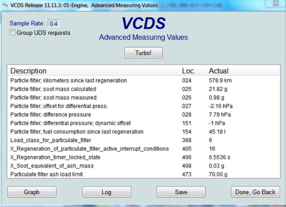Click the Loc. column header
The width and height of the screenshot is (286, 207).
click(x=189, y=71)
